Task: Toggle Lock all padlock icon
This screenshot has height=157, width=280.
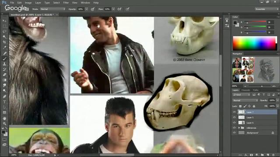Action: 254,106
